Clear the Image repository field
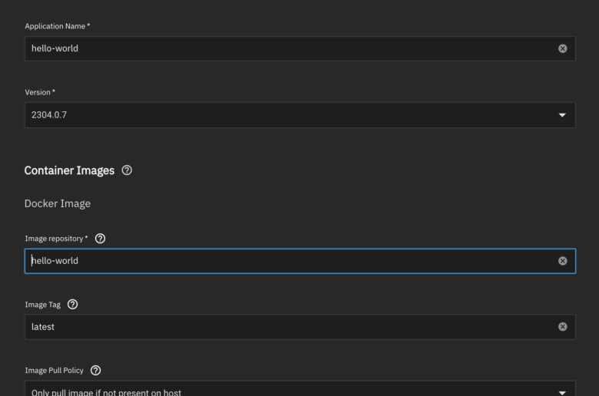 click(562, 261)
